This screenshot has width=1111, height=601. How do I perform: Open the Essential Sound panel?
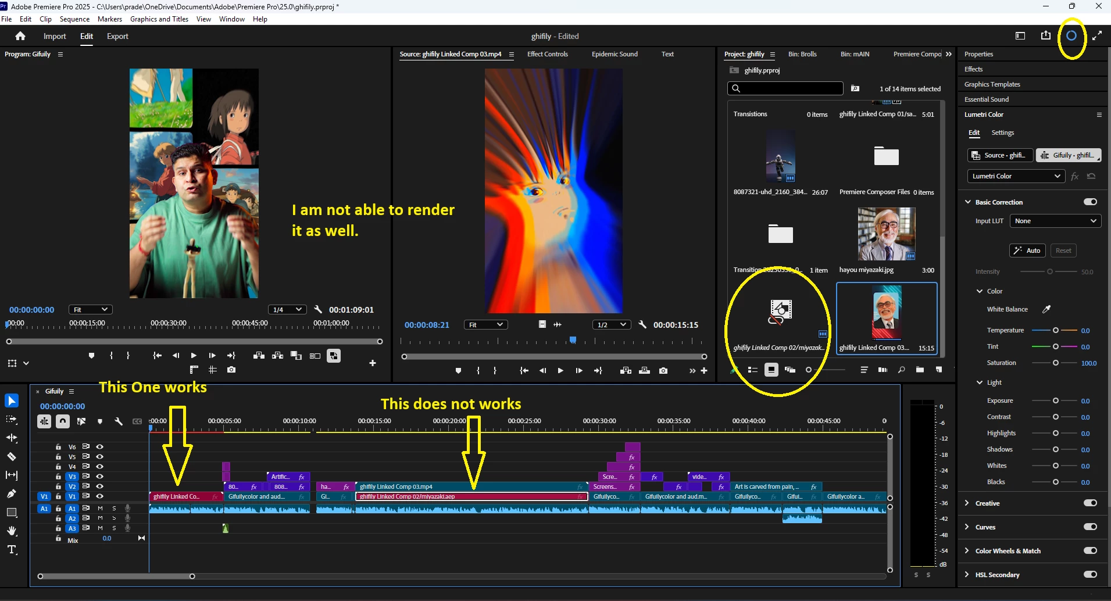coord(987,99)
